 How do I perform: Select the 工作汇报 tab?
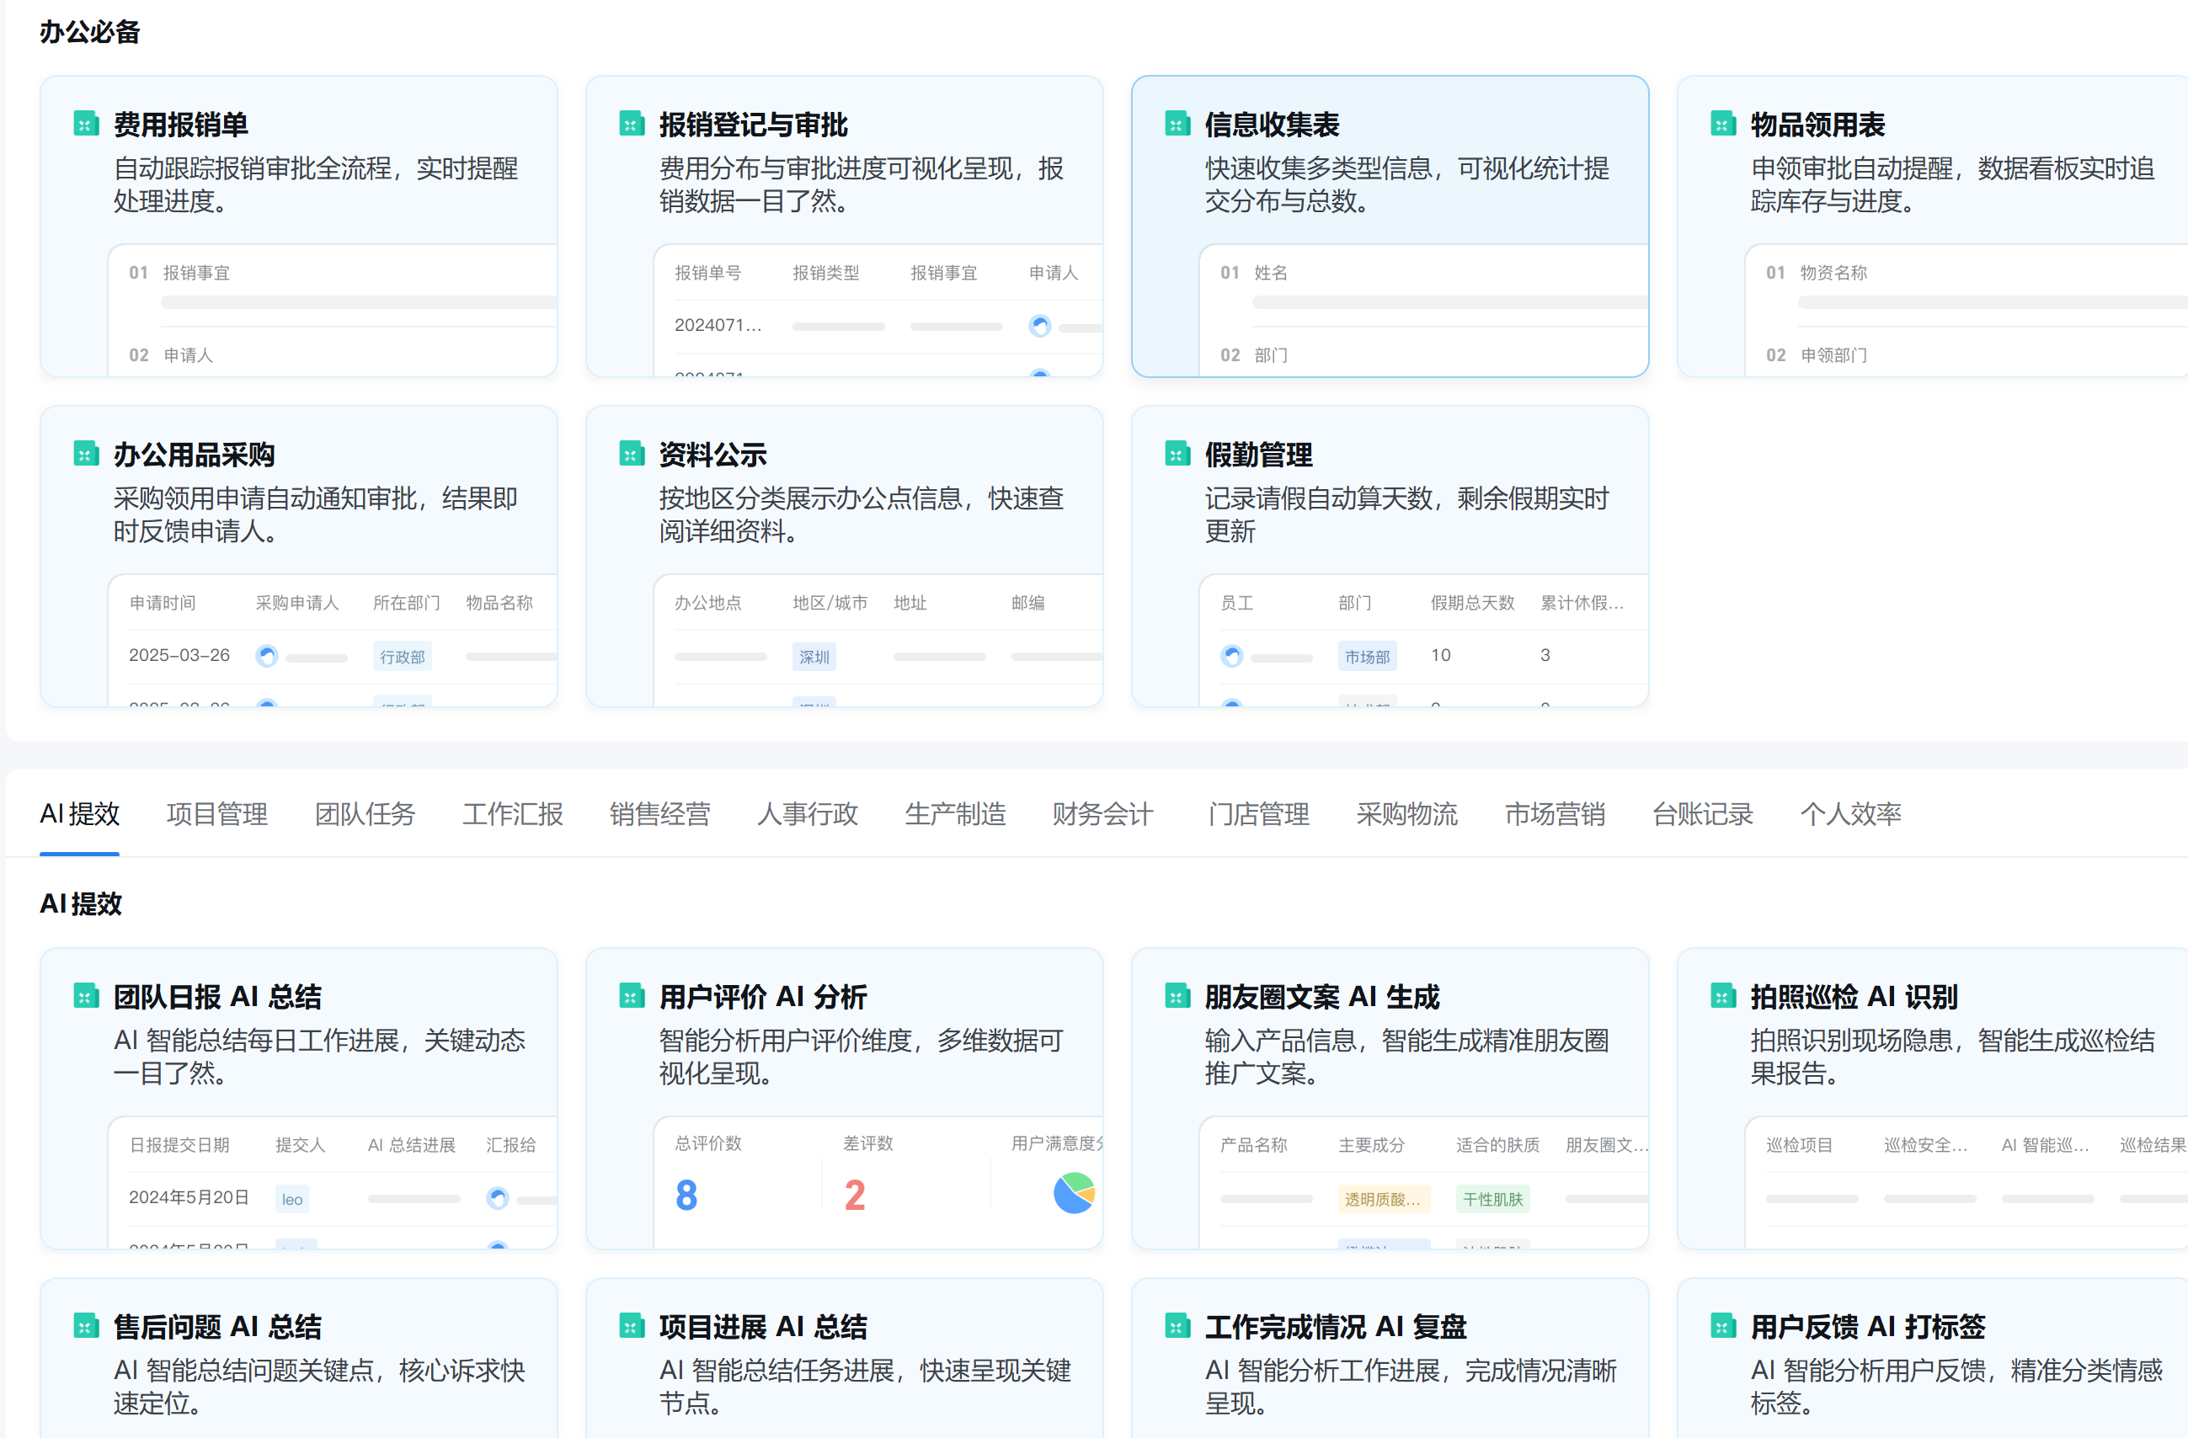click(512, 814)
